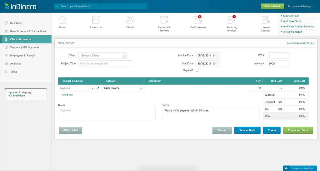Click the Notes text area
320x171 pixels.
tap(107, 113)
